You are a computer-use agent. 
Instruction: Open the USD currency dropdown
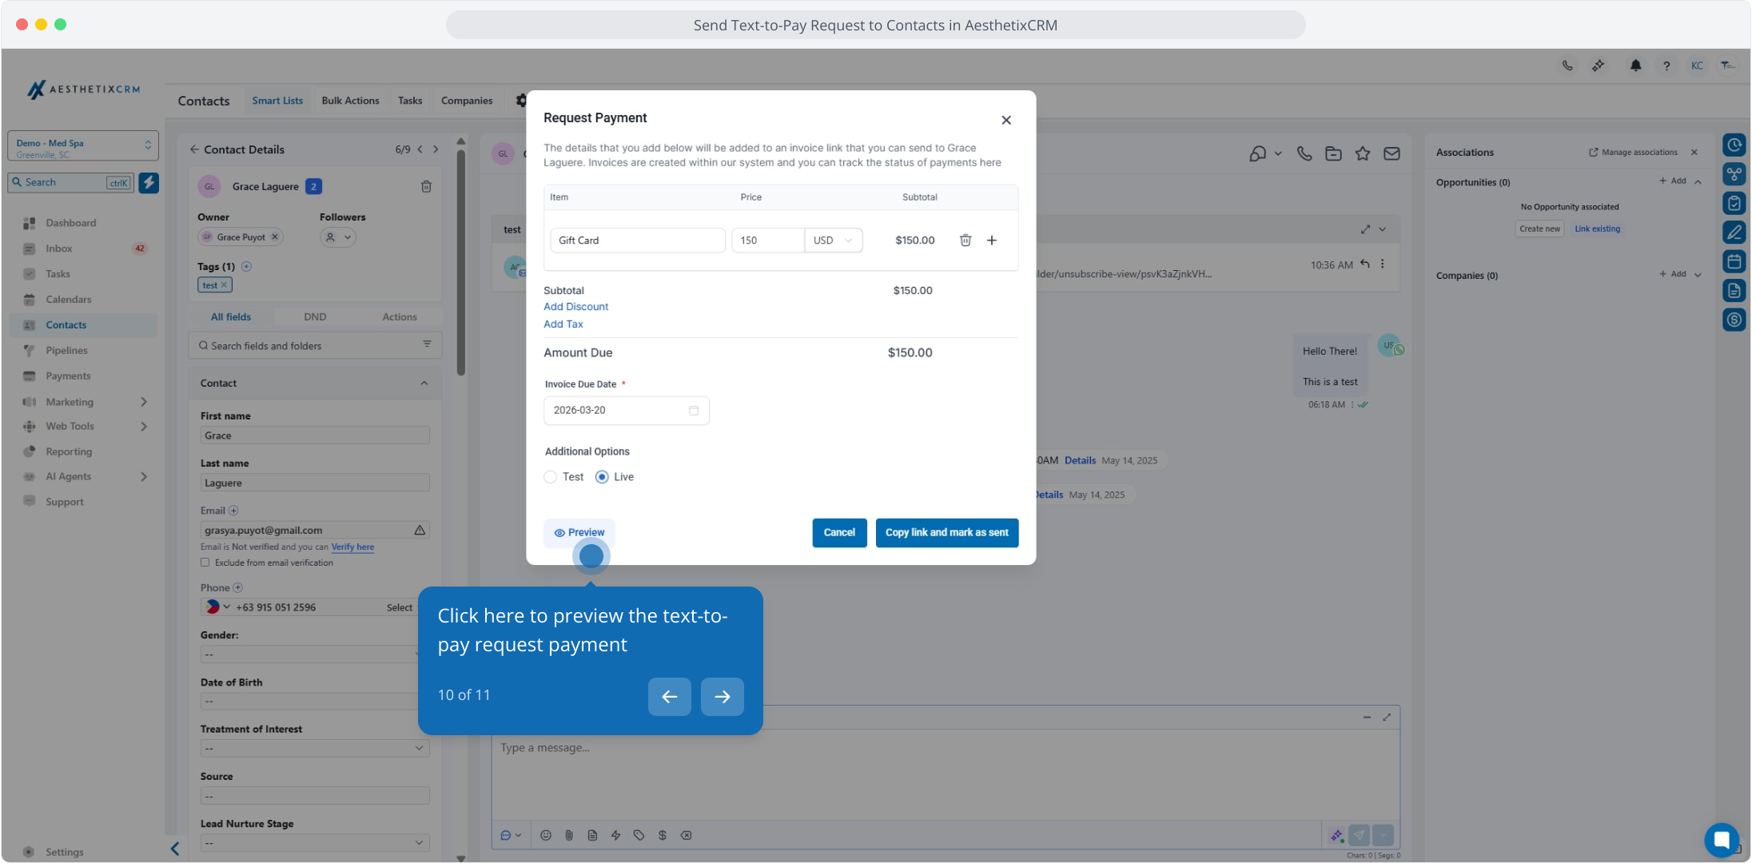tap(833, 241)
